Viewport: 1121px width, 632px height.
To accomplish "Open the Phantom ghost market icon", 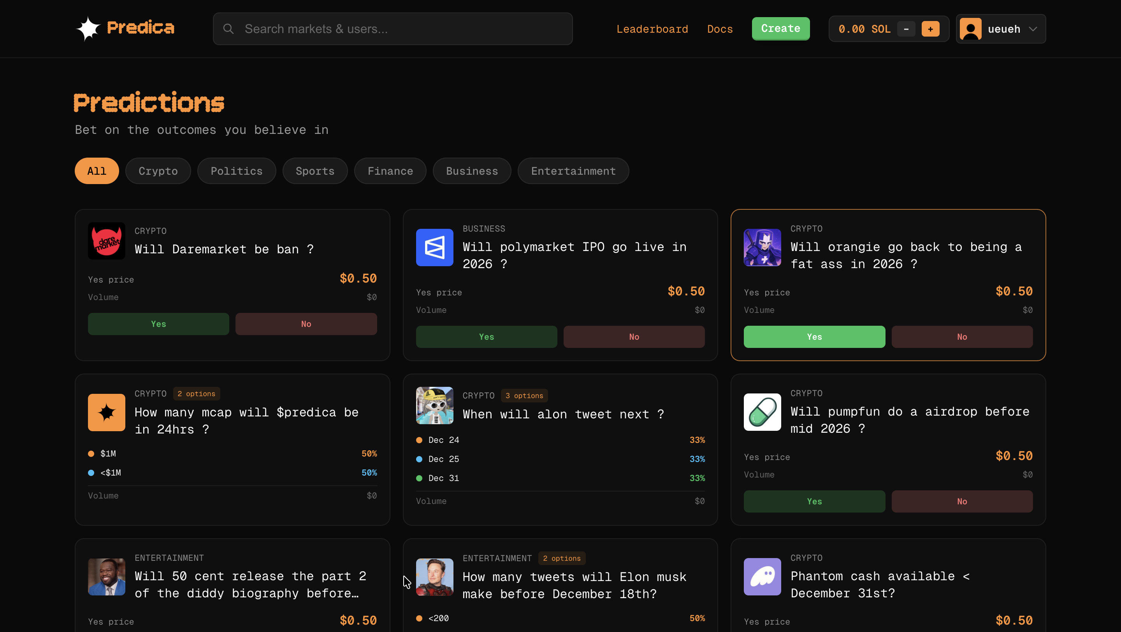I will point(762,576).
